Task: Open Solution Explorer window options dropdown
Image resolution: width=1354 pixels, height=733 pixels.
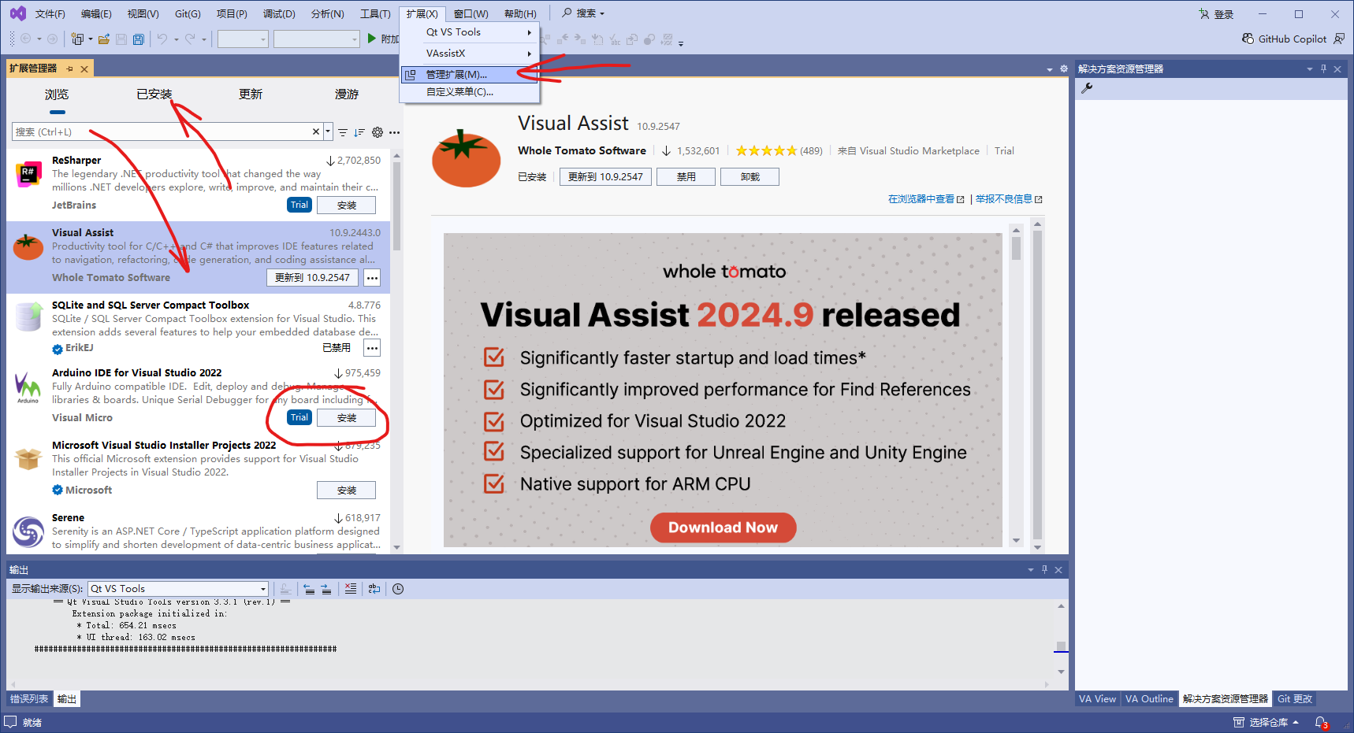Action: [x=1310, y=69]
